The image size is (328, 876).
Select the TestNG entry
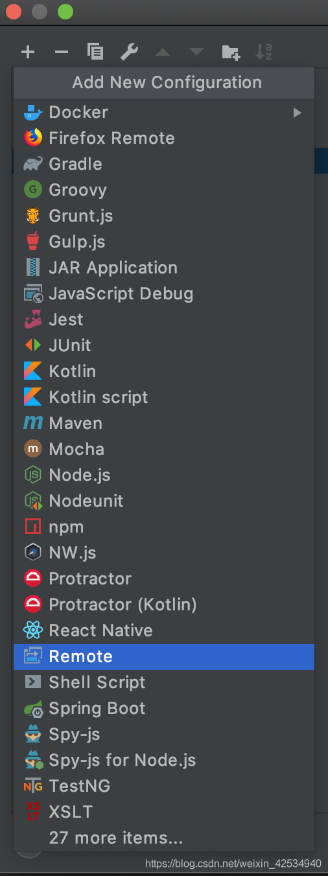164,786
